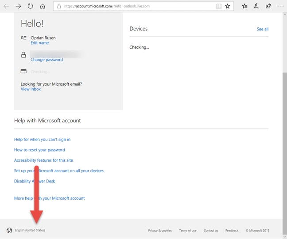The width and height of the screenshot is (287, 239).
Task: Click the scrollbar down arrow
Action: 285,237
